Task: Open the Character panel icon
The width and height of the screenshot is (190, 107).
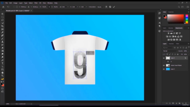Action: coord(159,23)
